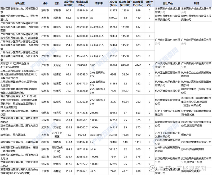Select the 天河区 district cell
Screen dimensions: 212x175
click(57, 65)
